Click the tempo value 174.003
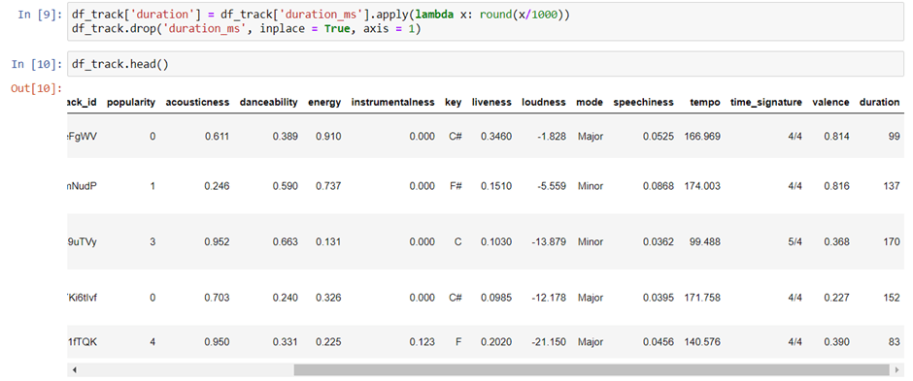 [703, 186]
